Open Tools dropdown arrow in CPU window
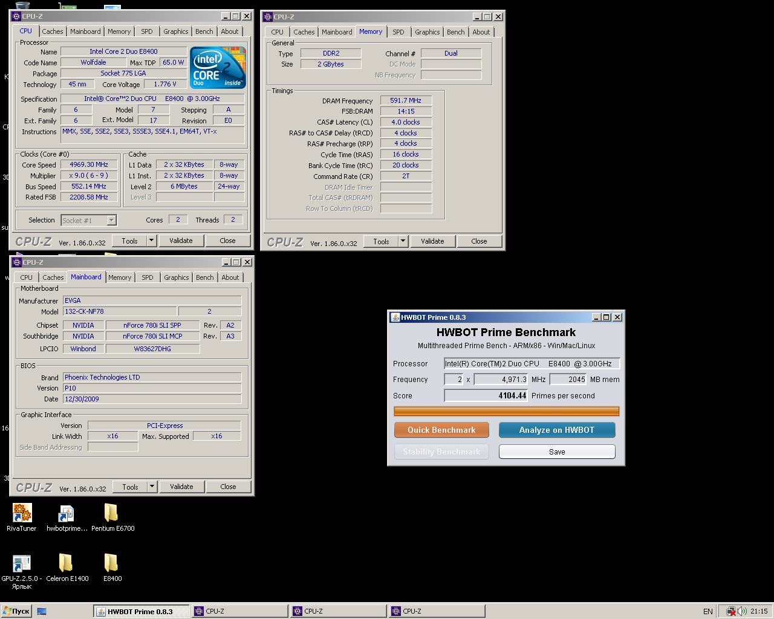774x619 pixels. point(152,241)
